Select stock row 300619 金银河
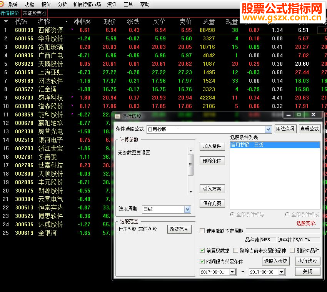 [56, 233]
